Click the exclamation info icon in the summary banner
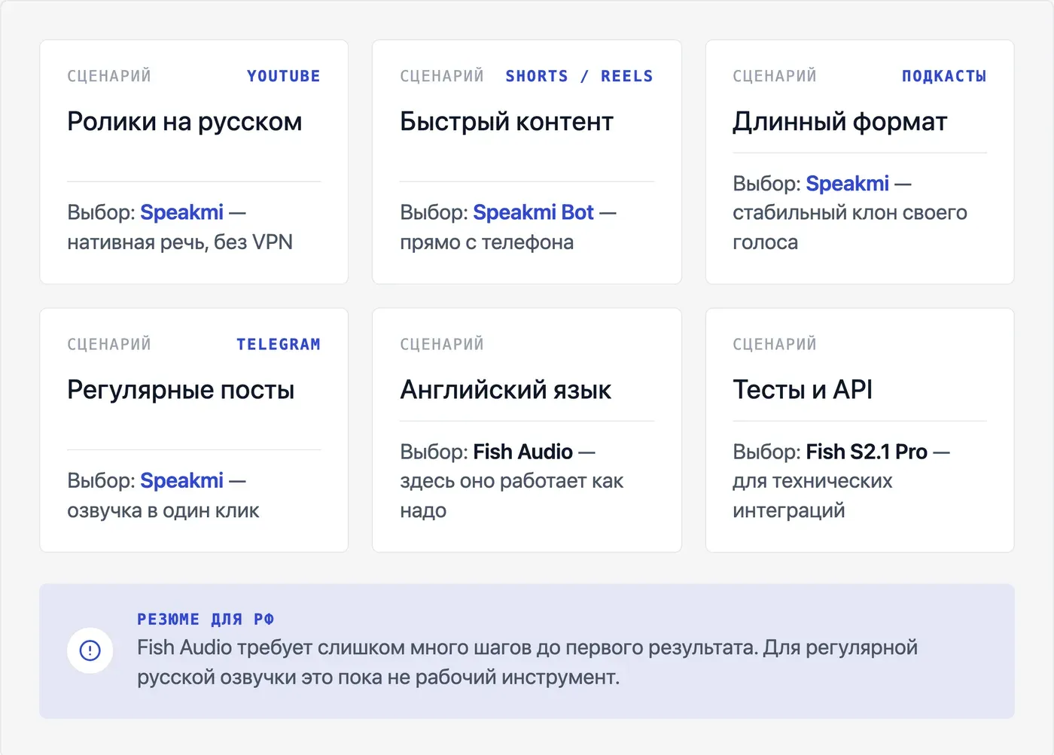 [x=90, y=650]
